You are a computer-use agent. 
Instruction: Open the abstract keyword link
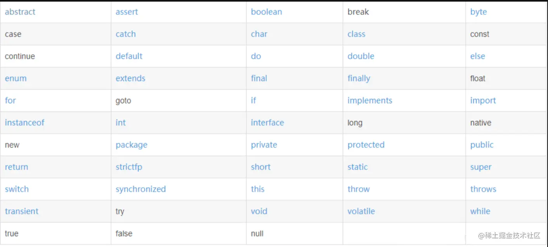(20, 12)
